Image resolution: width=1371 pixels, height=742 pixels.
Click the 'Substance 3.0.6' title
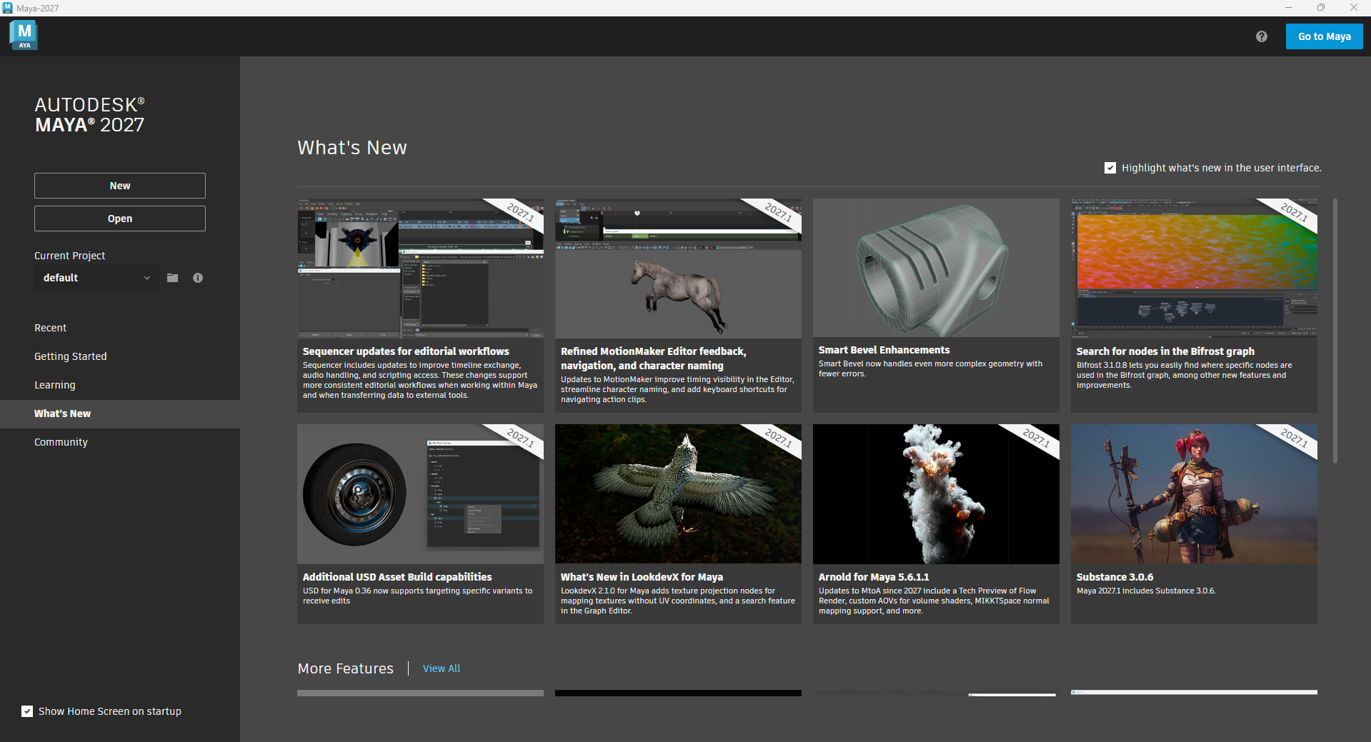(1115, 577)
